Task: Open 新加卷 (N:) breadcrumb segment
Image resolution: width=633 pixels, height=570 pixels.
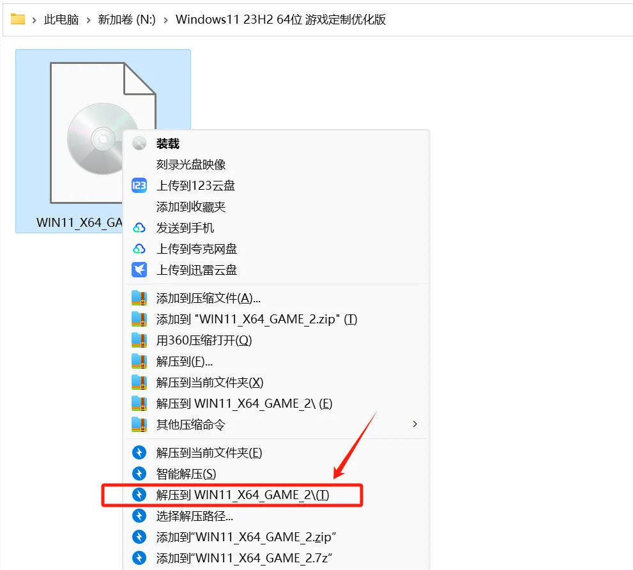Action: 126,19
